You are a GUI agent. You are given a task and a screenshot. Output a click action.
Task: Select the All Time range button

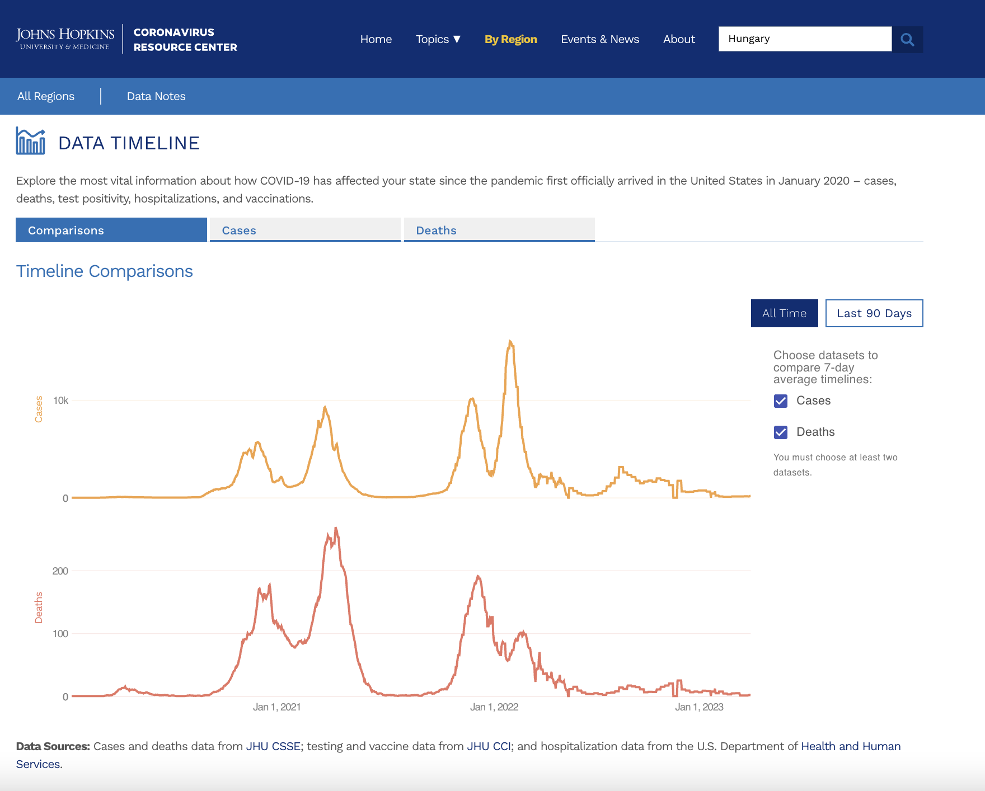coord(784,313)
